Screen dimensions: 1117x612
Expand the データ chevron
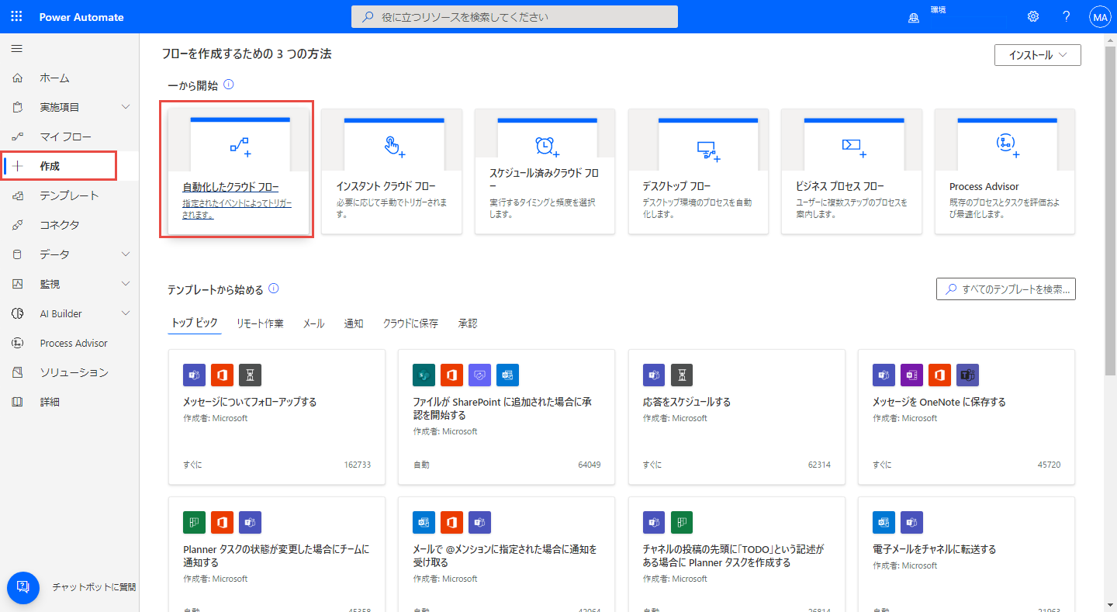[x=126, y=254]
